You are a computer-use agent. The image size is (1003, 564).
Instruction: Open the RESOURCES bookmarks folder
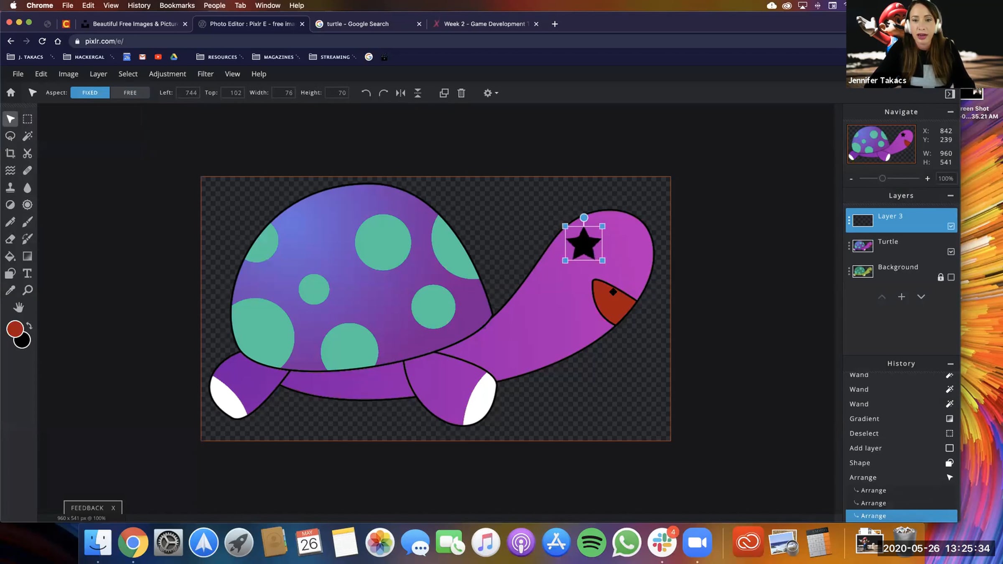click(219, 57)
